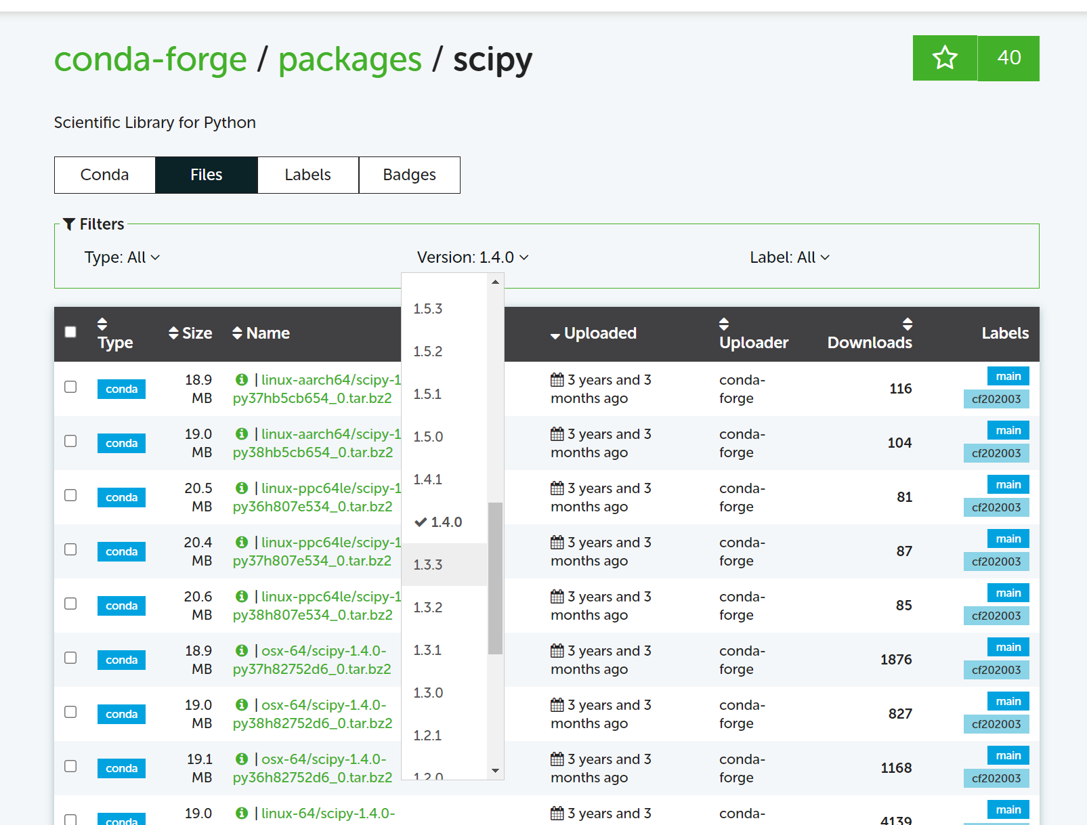1087x825 pixels.
Task: Switch to the Labels tab
Action: point(308,175)
